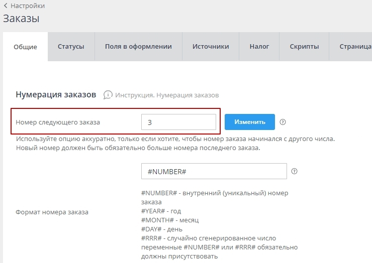Open help icon next to format field
The height and width of the screenshot is (263, 372).
pyautogui.click(x=294, y=171)
